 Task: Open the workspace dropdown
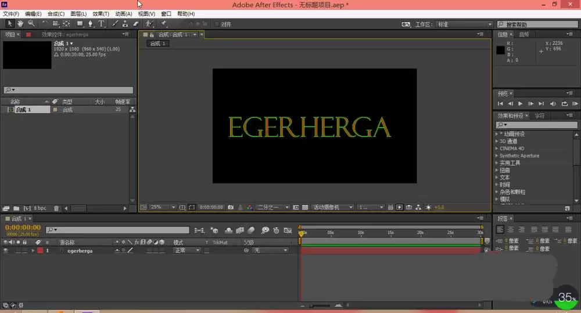coord(465,24)
